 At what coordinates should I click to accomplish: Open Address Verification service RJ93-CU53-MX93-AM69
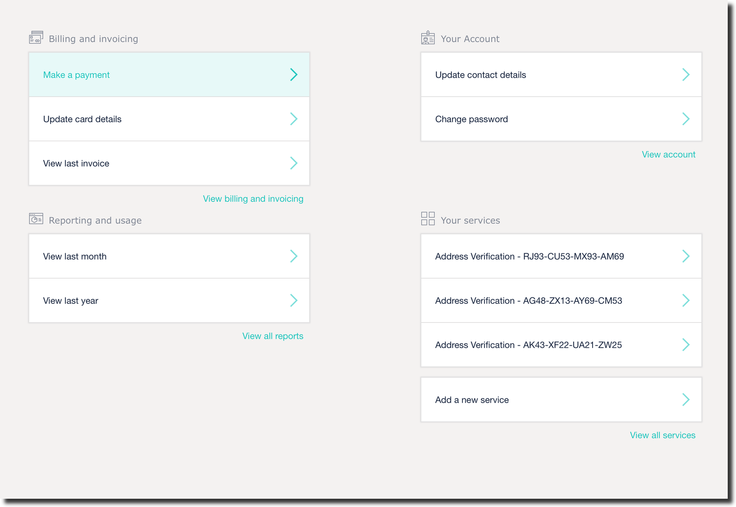click(x=529, y=256)
